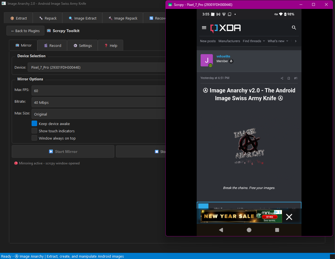Check the Window always on top option

tap(34, 138)
